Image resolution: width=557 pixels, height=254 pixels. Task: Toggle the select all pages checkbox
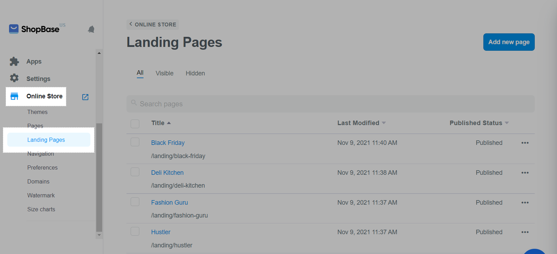coord(135,124)
